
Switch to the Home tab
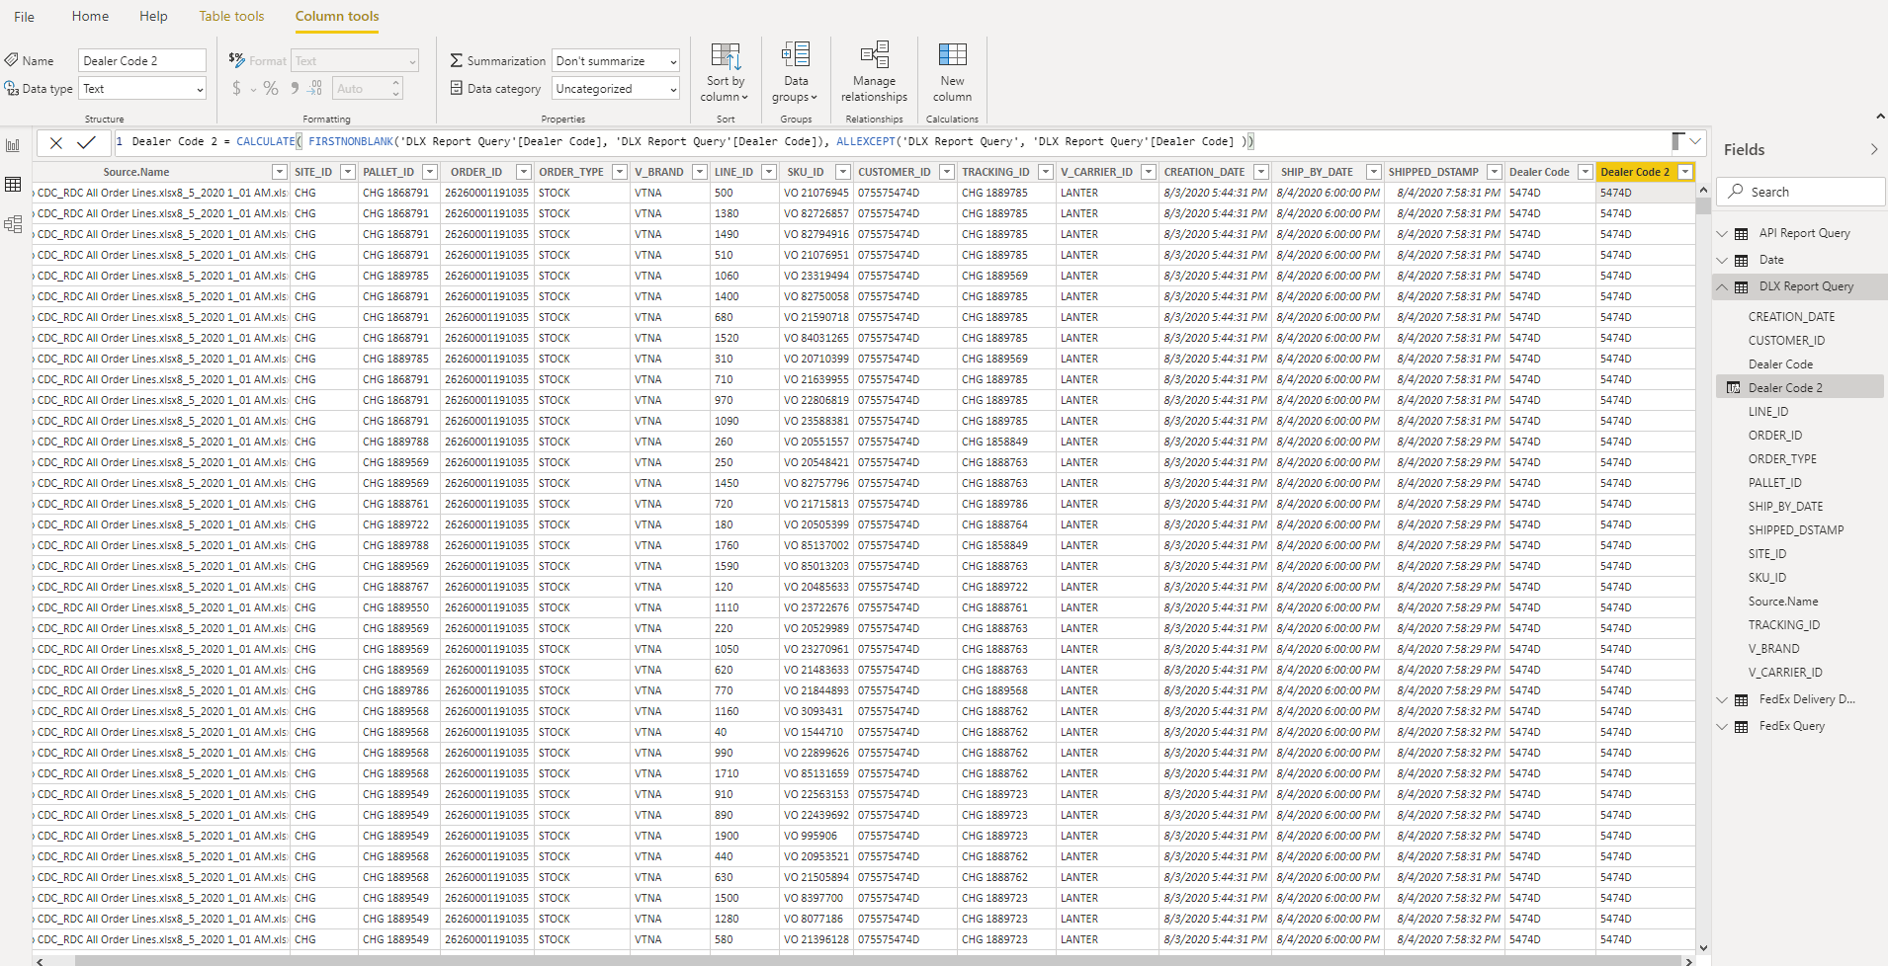pos(90,16)
